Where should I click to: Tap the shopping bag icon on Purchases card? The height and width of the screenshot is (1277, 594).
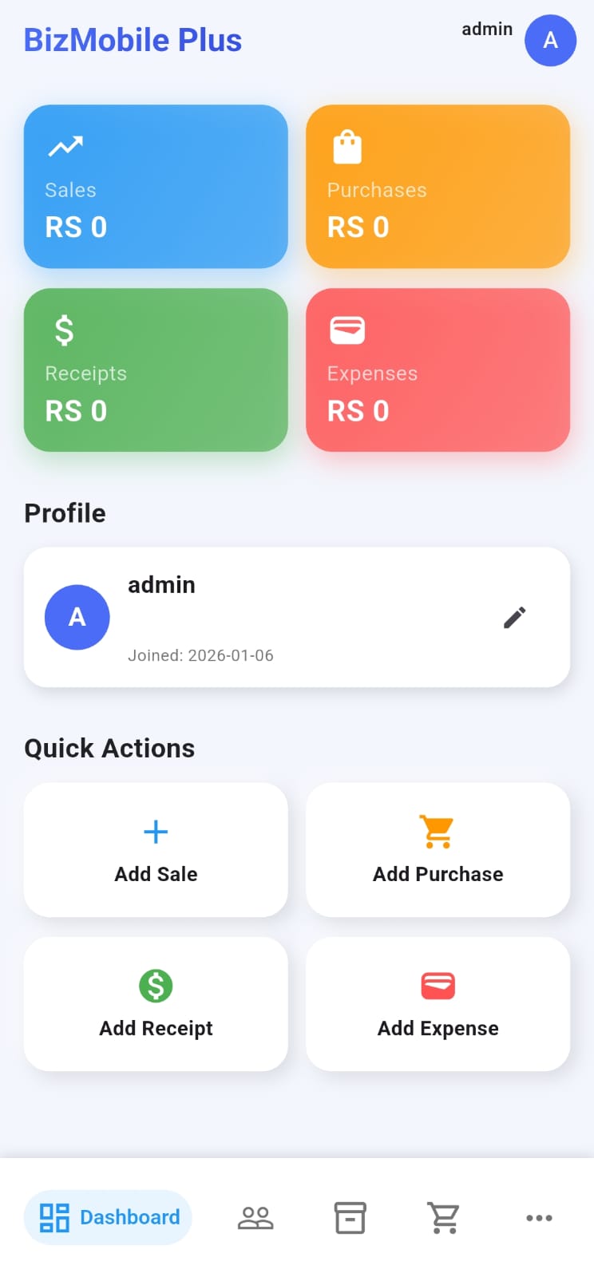[347, 148]
